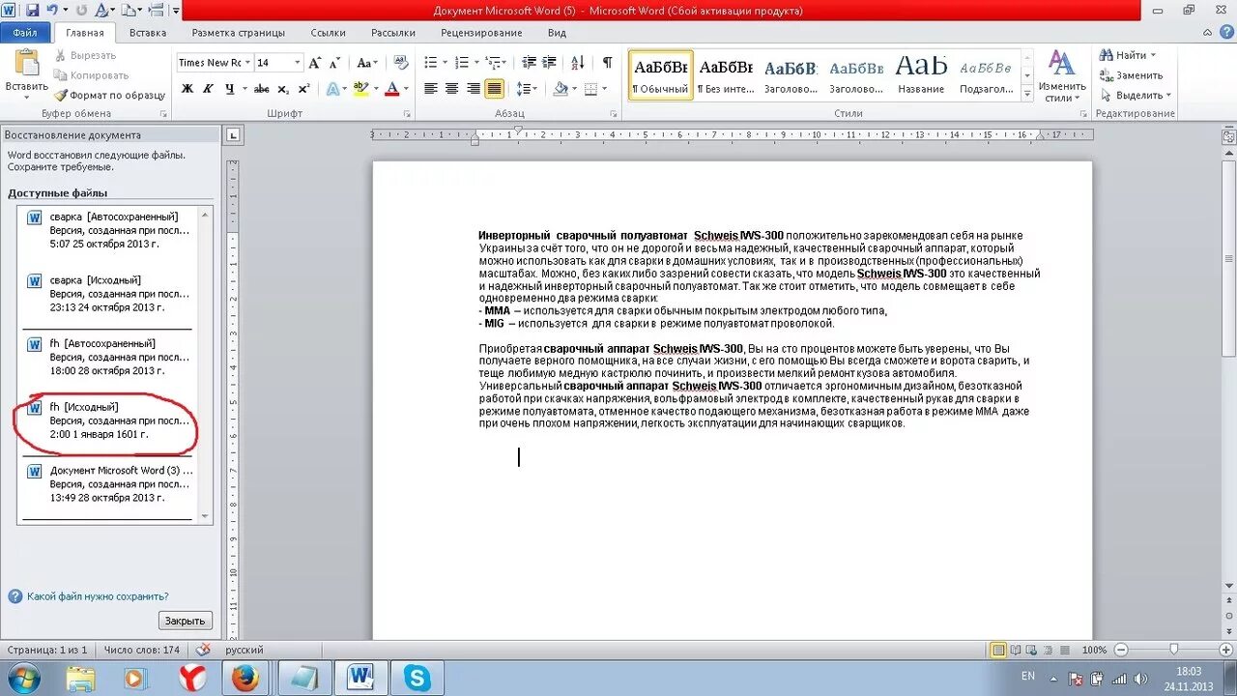This screenshot has width=1237, height=696.
Task: Select 'fh [Исходный]' recovered file
Action: (x=110, y=420)
